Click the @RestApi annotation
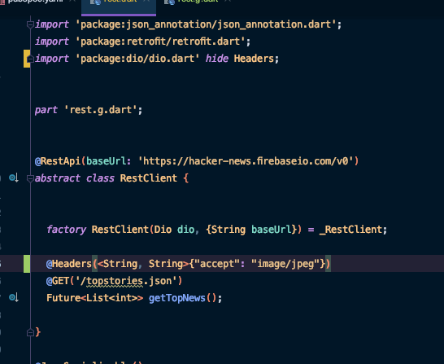Image resolution: width=444 pixels, height=364 pixels. 58,161
